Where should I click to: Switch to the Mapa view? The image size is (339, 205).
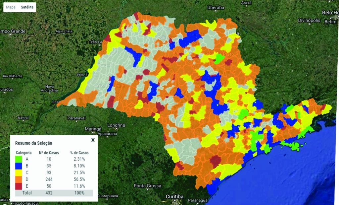(11, 7)
